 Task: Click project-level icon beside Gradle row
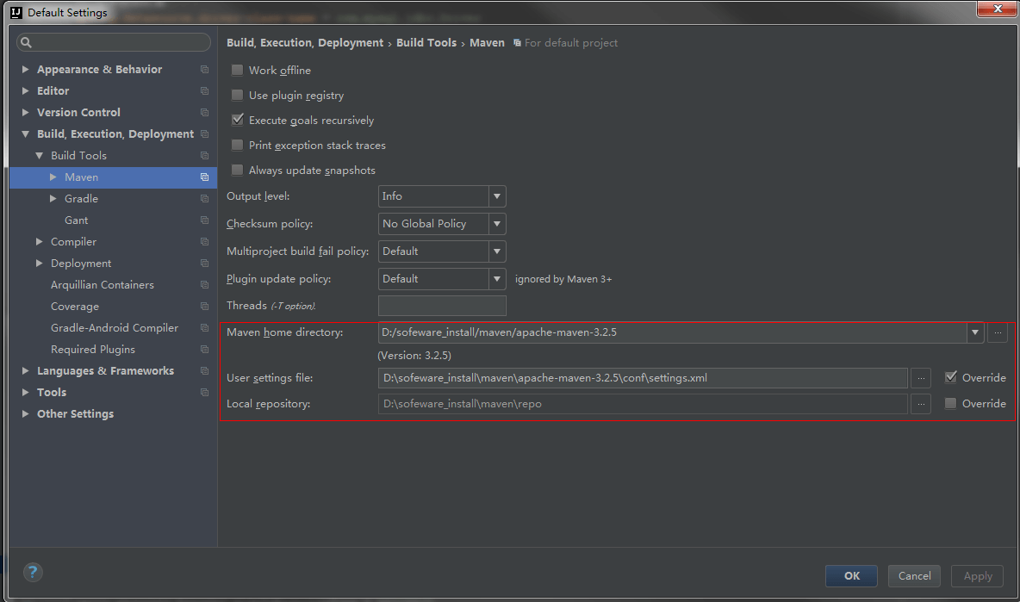tap(204, 199)
